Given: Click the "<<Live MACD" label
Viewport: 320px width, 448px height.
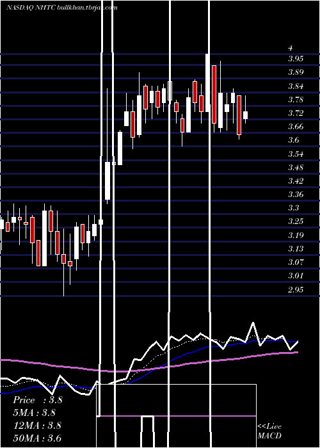Looking at the screenshot, I should pyautogui.click(x=269, y=431).
